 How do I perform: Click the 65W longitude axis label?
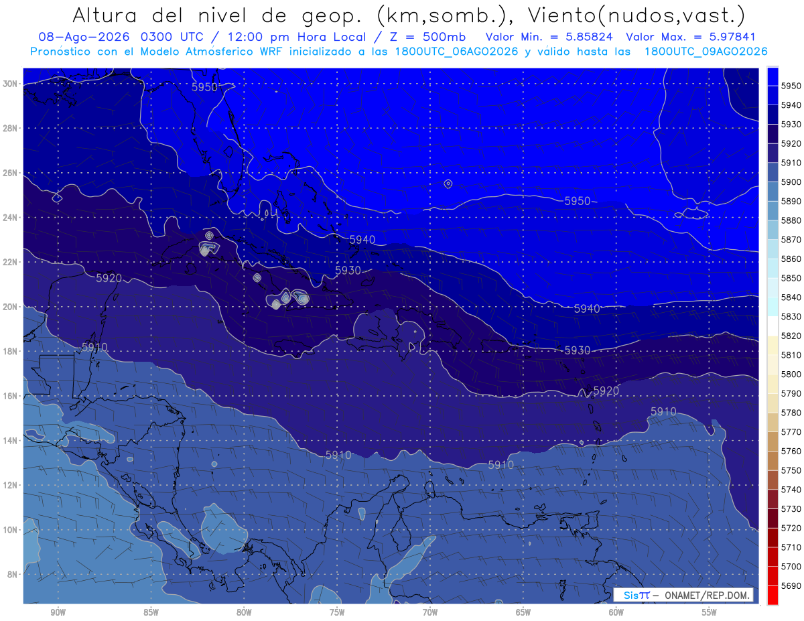tap(523, 612)
